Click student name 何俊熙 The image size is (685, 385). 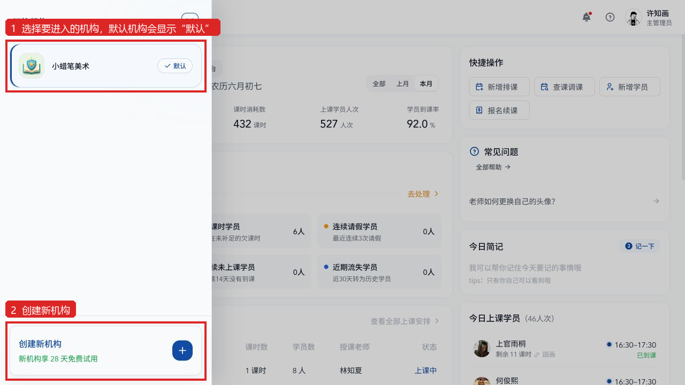click(507, 381)
